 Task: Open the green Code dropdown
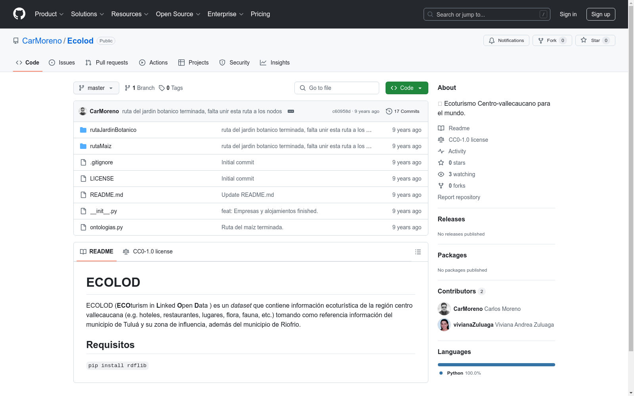407,88
